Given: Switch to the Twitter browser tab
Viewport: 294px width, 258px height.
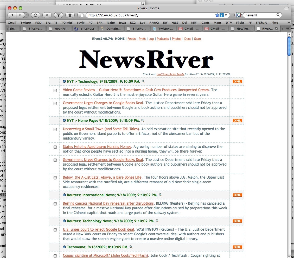Looking at the screenshot, I should (163, 29).
